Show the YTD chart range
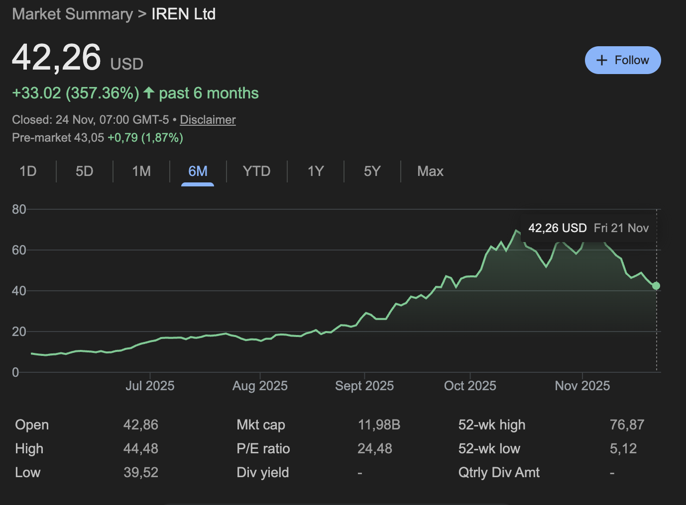Viewport: 686px width, 505px height. click(x=256, y=171)
